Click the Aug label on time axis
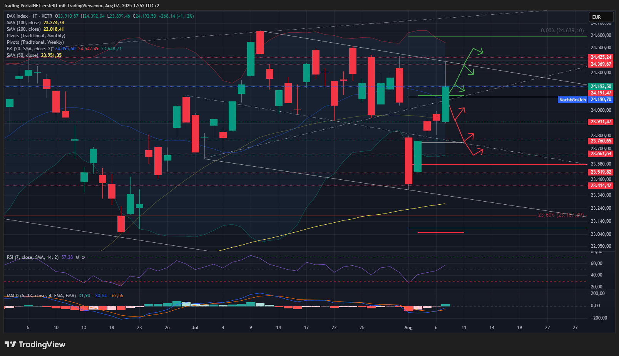The width and height of the screenshot is (619, 356). [x=408, y=328]
